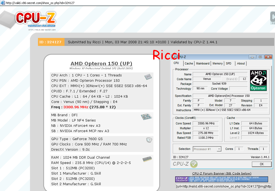This screenshot has height=191, width=275.
Task: Click the Brand ID 12 field
Action: 243,79
